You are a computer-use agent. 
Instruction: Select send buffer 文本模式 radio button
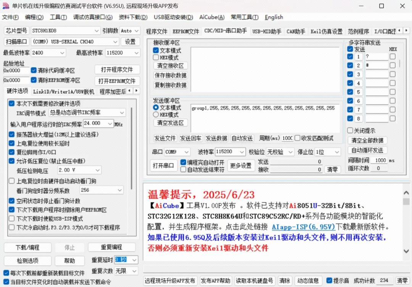point(156,107)
